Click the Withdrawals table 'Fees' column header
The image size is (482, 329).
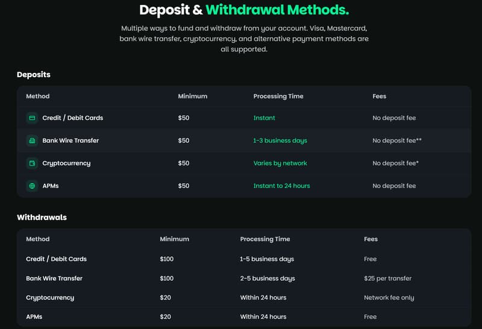click(371, 239)
